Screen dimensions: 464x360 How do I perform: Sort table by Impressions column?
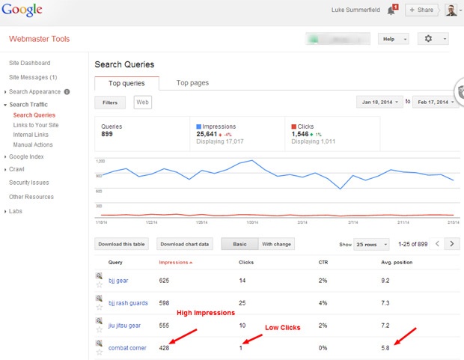175,262
